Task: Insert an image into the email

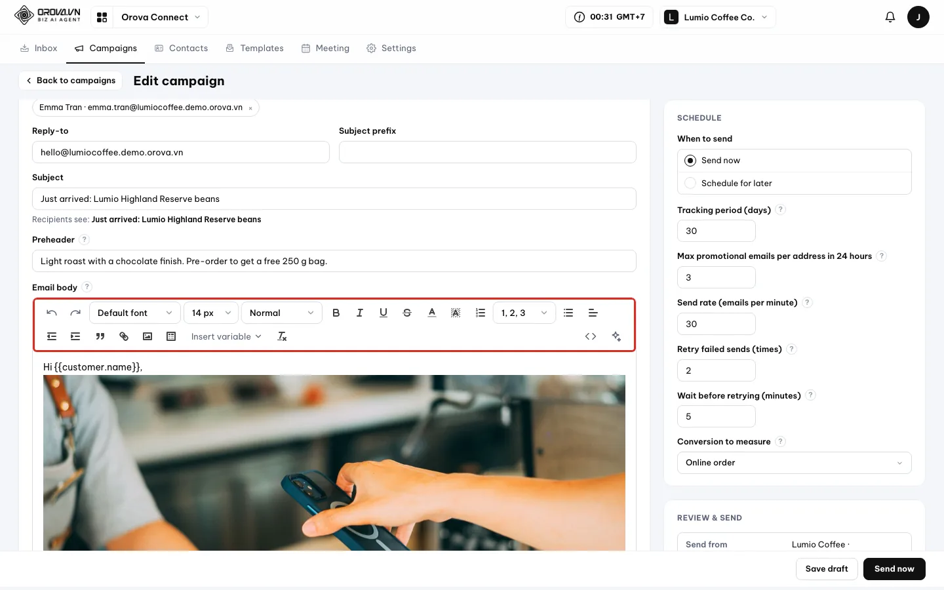Action: pos(147,336)
